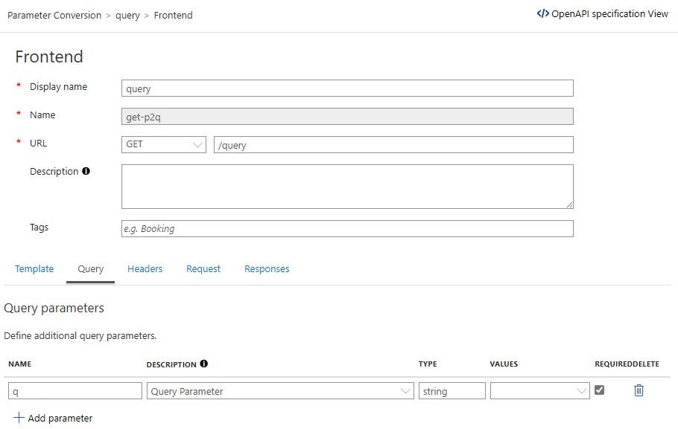Screen dimensions: 678x429
Task: Click the plus icon to add parameter
Action: pyautogui.click(x=19, y=418)
